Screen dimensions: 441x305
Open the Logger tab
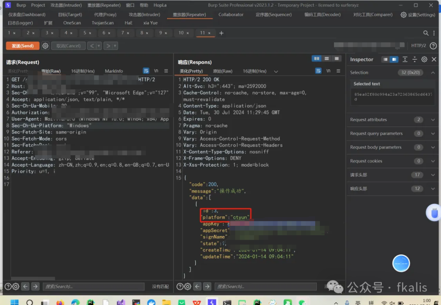(20, 23)
